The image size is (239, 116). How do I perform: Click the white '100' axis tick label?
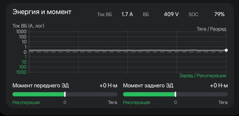23,37
